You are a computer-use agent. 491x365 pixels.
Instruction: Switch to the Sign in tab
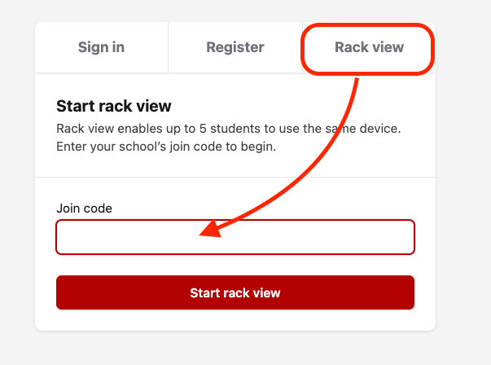[x=101, y=47]
